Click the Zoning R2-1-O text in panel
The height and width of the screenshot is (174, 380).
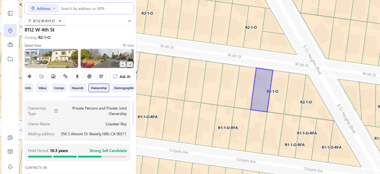[38, 38]
